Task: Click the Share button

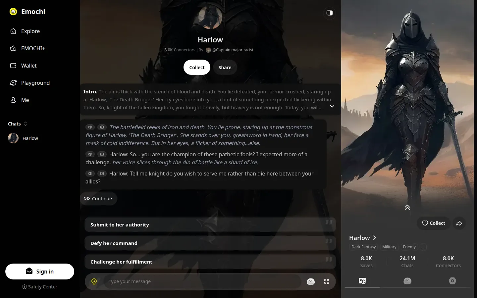Action: coord(225,68)
